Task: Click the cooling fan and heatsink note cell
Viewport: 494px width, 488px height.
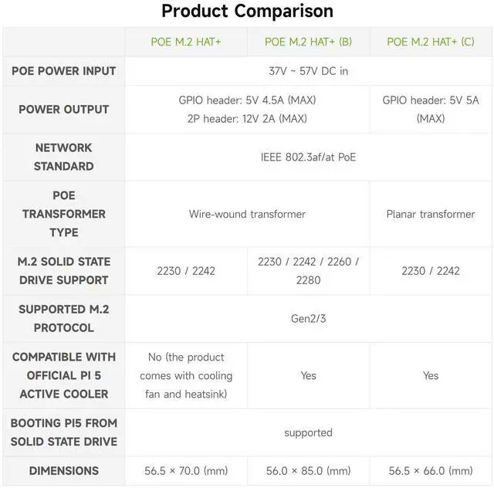Action: [186, 375]
